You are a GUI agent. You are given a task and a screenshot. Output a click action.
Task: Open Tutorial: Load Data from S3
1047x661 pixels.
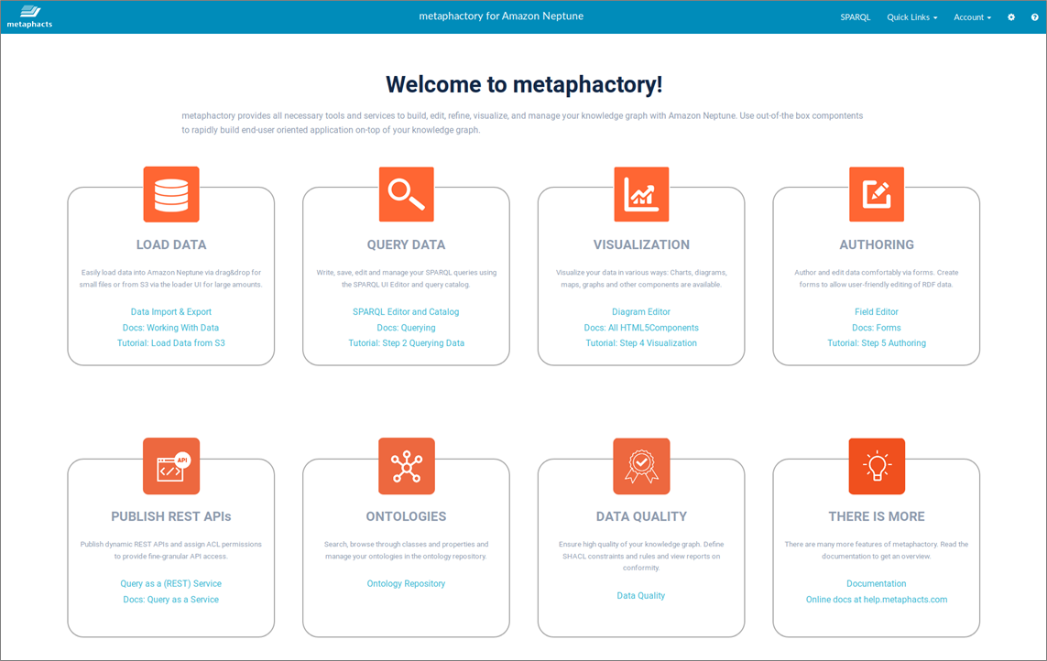pos(171,343)
